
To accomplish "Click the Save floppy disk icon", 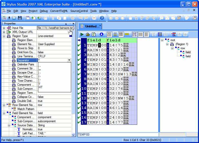I will pyautogui.click(x=20, y=18).
